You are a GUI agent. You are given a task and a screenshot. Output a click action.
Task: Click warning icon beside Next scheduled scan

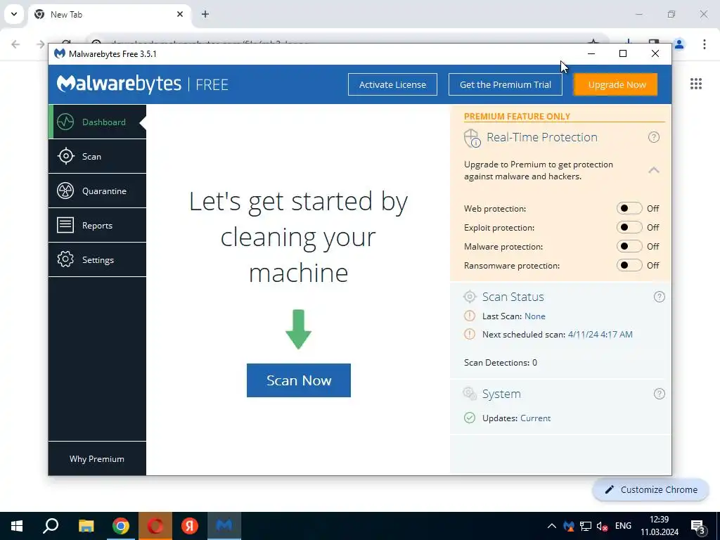click(469, 334)
